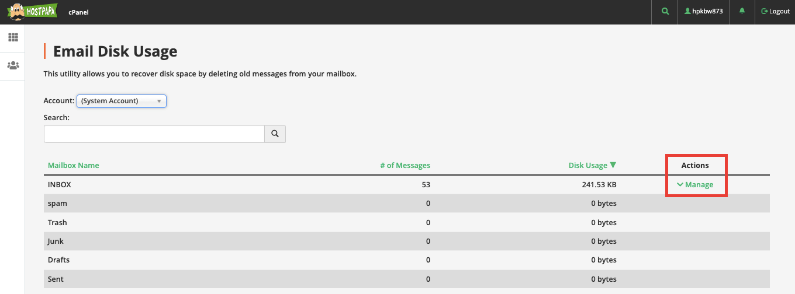The image size is (795, 294).
Task: Select the Sent mailbox row name
Action: coord(56,279)
